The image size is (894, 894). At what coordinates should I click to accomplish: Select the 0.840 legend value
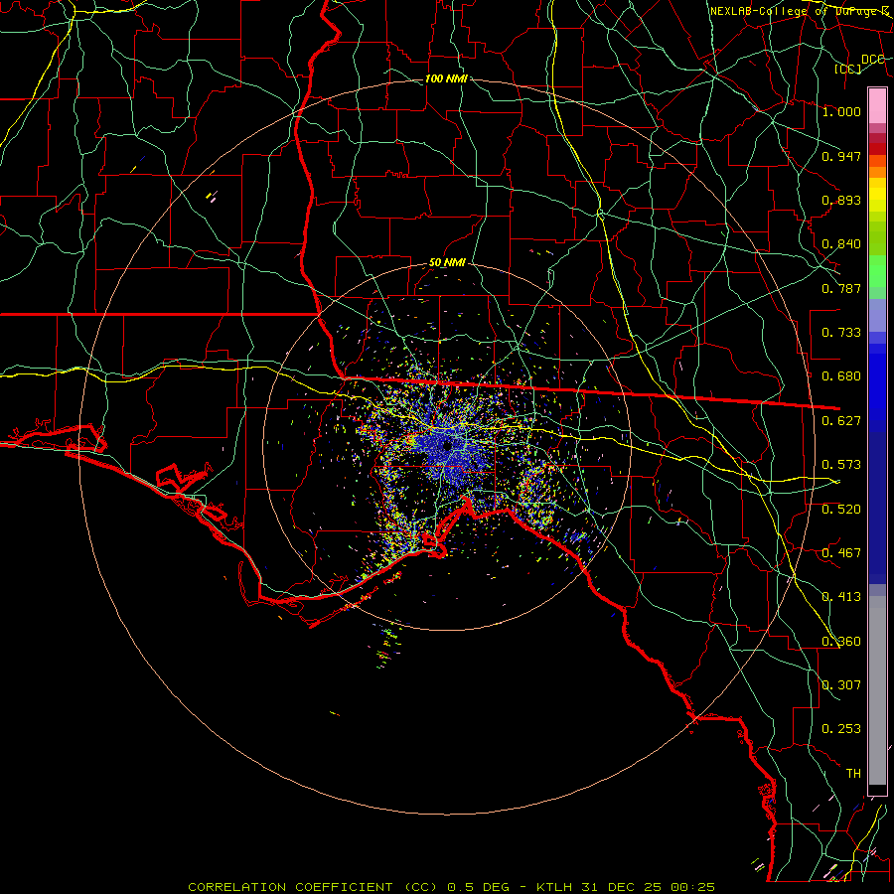[841, 244]
